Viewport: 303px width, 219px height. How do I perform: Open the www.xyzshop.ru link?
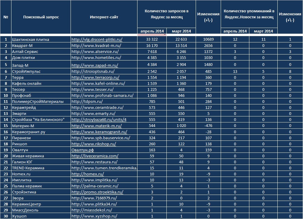[94, 216]
